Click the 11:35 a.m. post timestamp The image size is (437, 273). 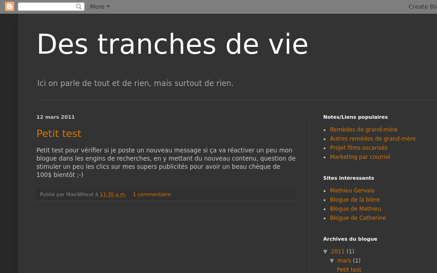(x=113, y=194)
